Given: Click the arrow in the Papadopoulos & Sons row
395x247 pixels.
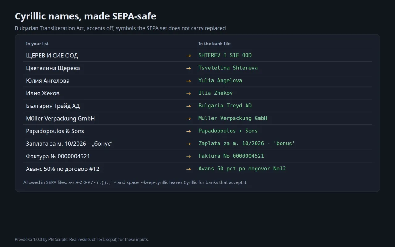Looking at the screenshot, I should pos(189,131).
